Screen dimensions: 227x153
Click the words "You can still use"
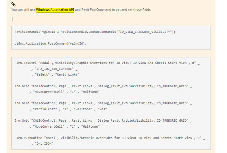23,9
